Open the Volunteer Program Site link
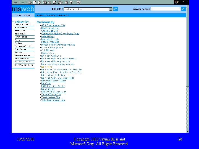Viewport: 199px width, 149px height. (53, 100)
